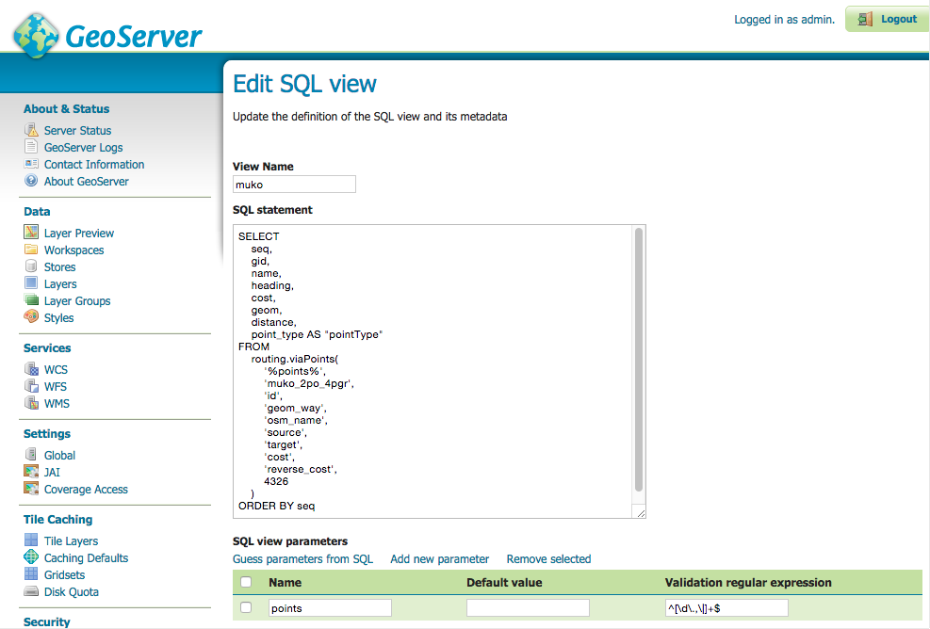Screen dimensions: 930x629
Task: Click the Layer Preview icon
Action: pyautogui.click(x=31, y=234)
